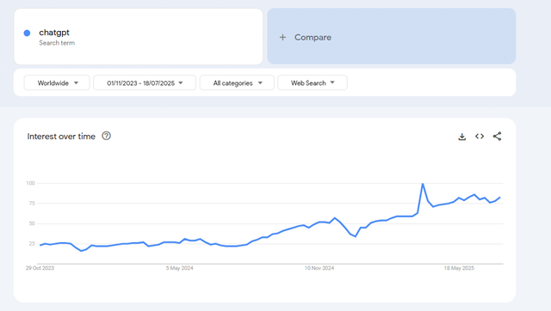Open the Web Search type dropdown

pyautogui.click(x=313, y=82)
